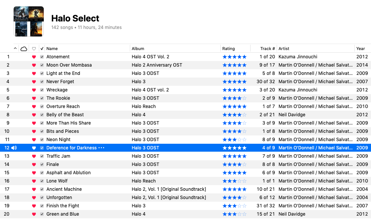Uncheck the Never Forget checkbox
Image resolution: width=371 pixels, height=219 pixels.
[42, 82]
